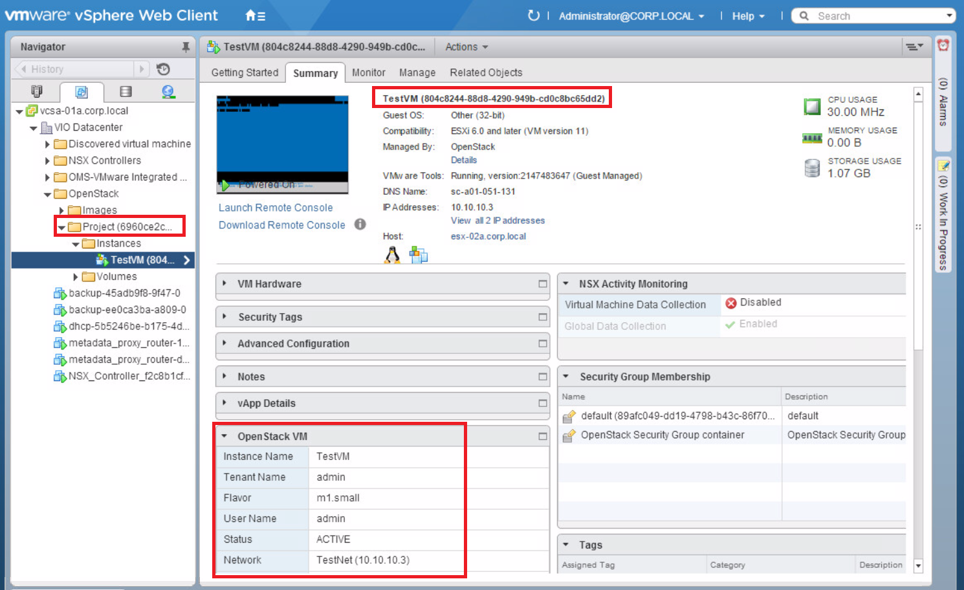
Task: Maximize the Security Tags portlet
Action: (543, 317)
